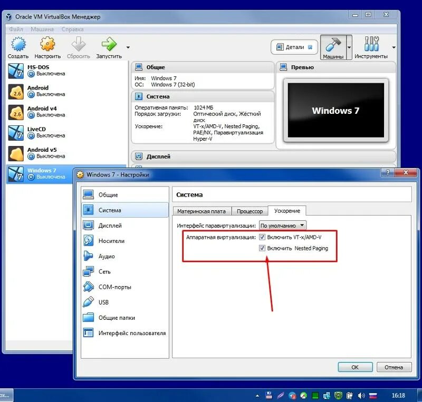Click the Машины hammer button
The height and width of the screenshot is (402, 422).
click(333, 47)
